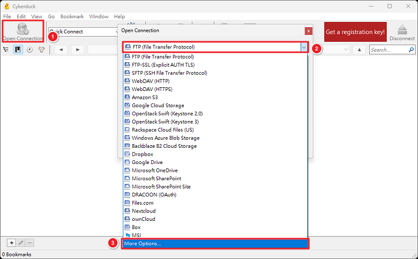Screen dimensions: 418x259
Task: Select ownCloud option
Action: tap(215, 219)
